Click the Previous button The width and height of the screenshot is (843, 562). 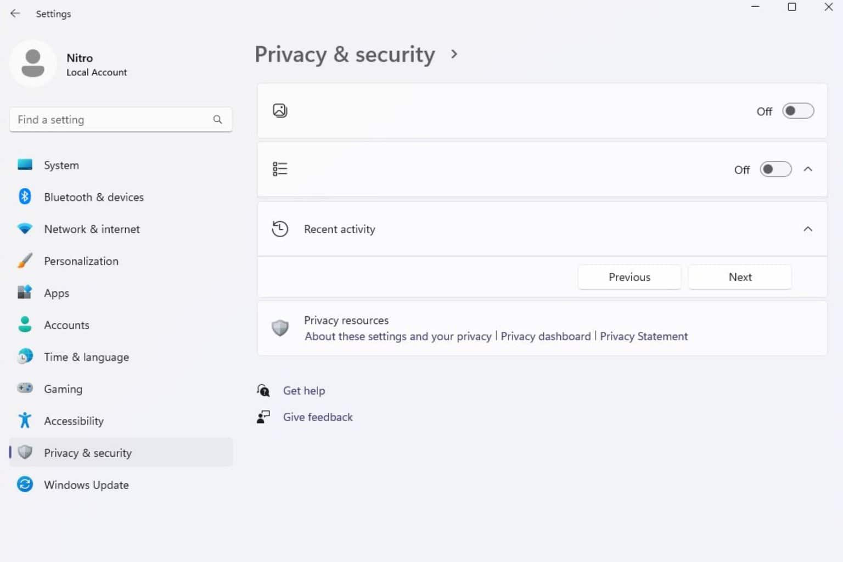629,277
